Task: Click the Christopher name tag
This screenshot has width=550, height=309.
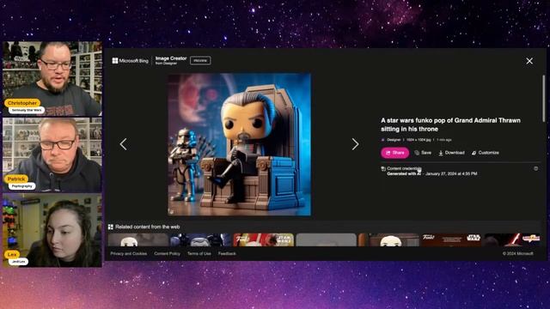Action: (22, 103)
